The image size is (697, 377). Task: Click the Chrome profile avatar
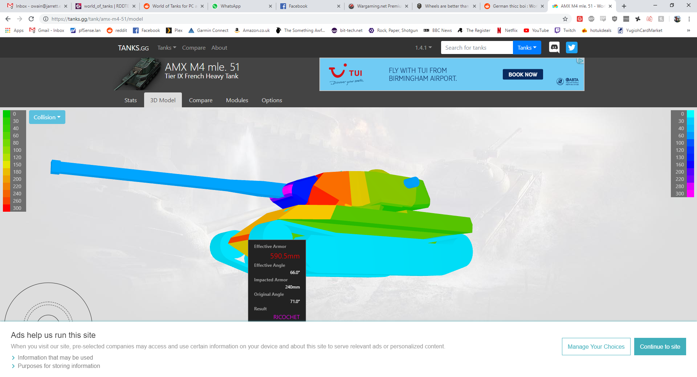click(677, 19)
